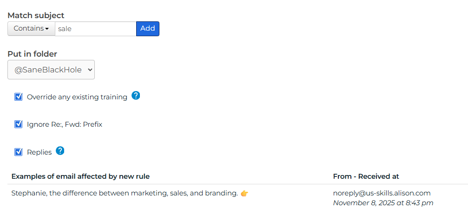Click the pointing hand emoji in example email
Screen dimensions: 468x221
click(244, 193)
